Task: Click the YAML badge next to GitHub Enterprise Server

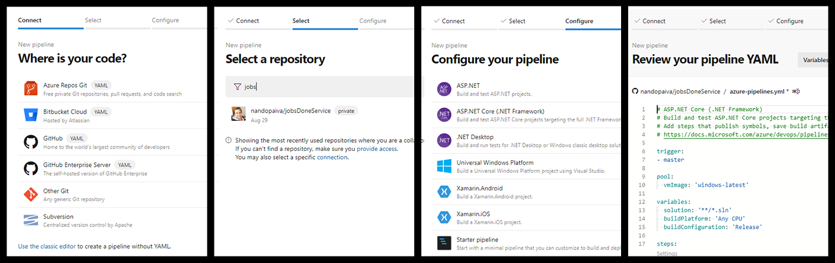Action: (x=124, y=165)
